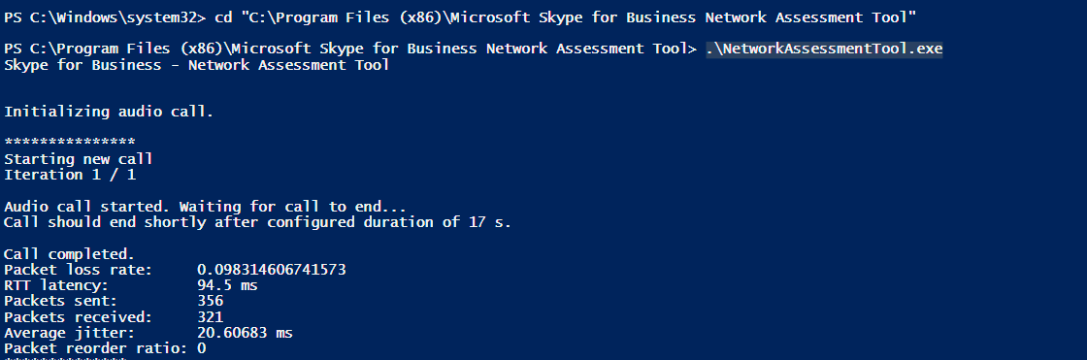Click 'Call completed.' text

(x=69, y=254)
